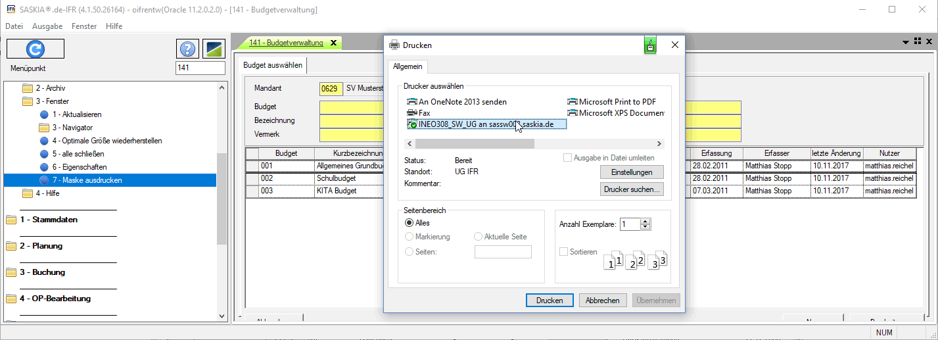Expand the 4 - Hilfe folder
938x340 pixels.
pos(49,193)
